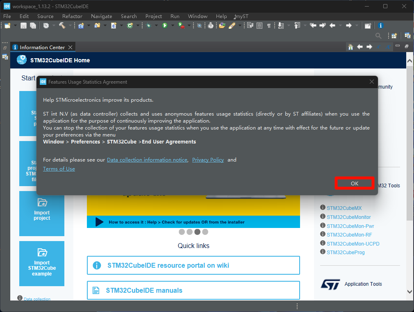Open the Project menu
The width and height of the screenshot is (414, 312).
154,16
